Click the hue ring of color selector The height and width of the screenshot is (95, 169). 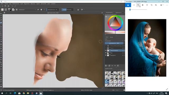115,16
